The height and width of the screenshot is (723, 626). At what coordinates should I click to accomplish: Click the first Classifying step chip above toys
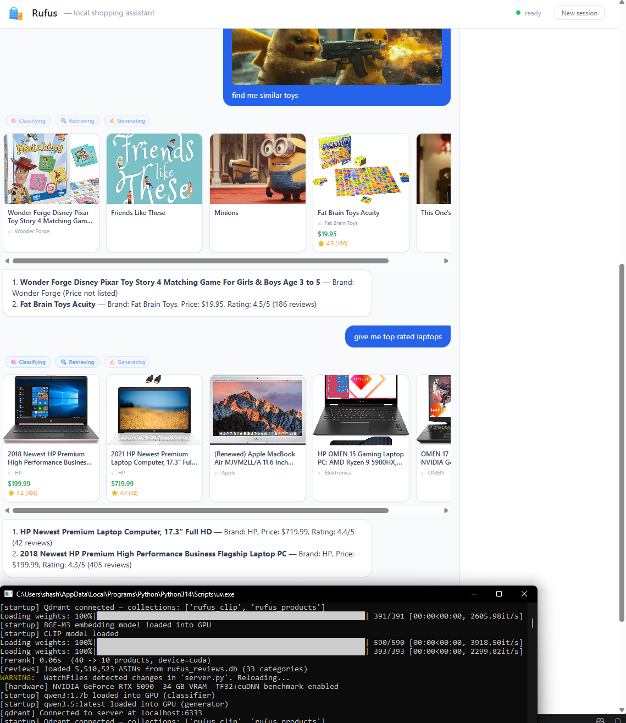pyautogui.click(x=28, y=121)
